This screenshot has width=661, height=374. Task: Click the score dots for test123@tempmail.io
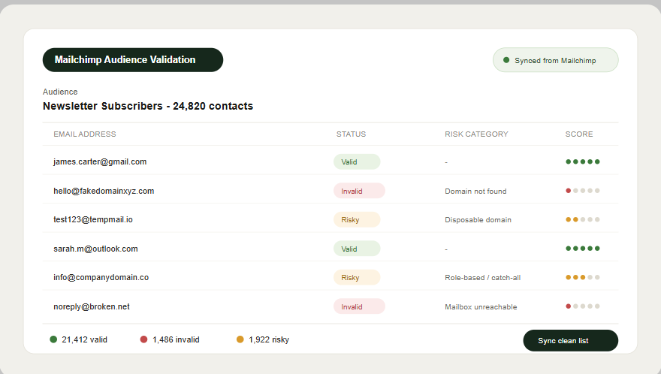(583, 219)
